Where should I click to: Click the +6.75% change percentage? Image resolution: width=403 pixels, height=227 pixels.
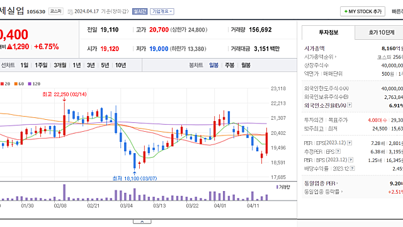pos(46,47)
